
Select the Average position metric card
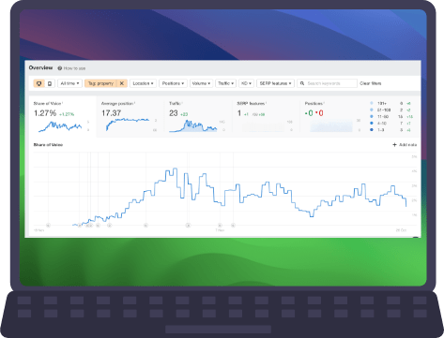point(130,117)
